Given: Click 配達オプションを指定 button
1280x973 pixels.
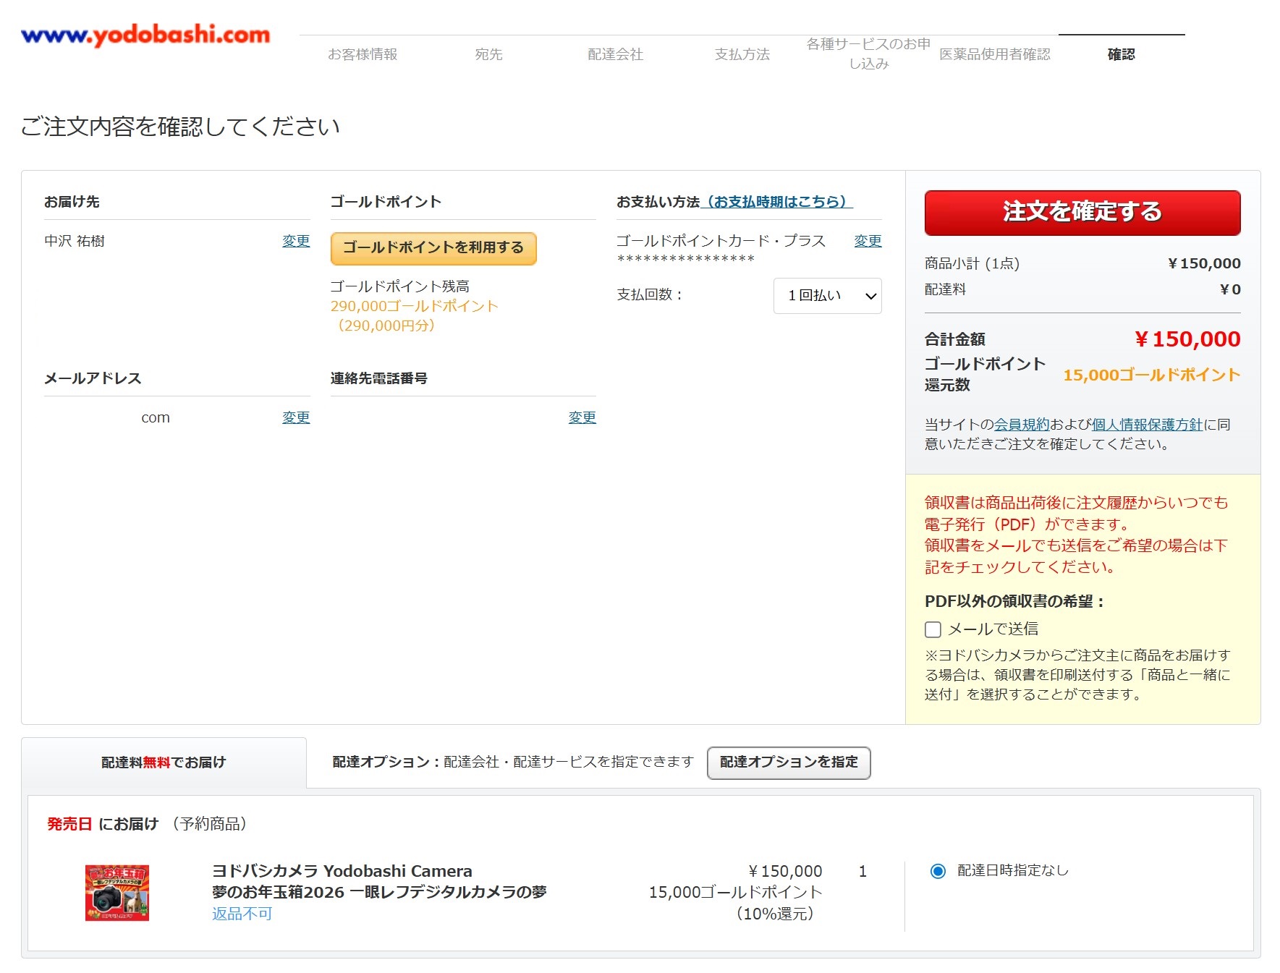Looking at the screenshot, I should tap(788, 762).
